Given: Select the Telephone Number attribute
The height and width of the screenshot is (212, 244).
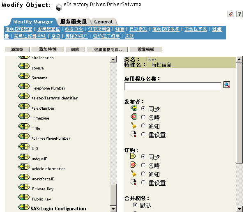Looking at the screenshot, I should tap(48, 88).
